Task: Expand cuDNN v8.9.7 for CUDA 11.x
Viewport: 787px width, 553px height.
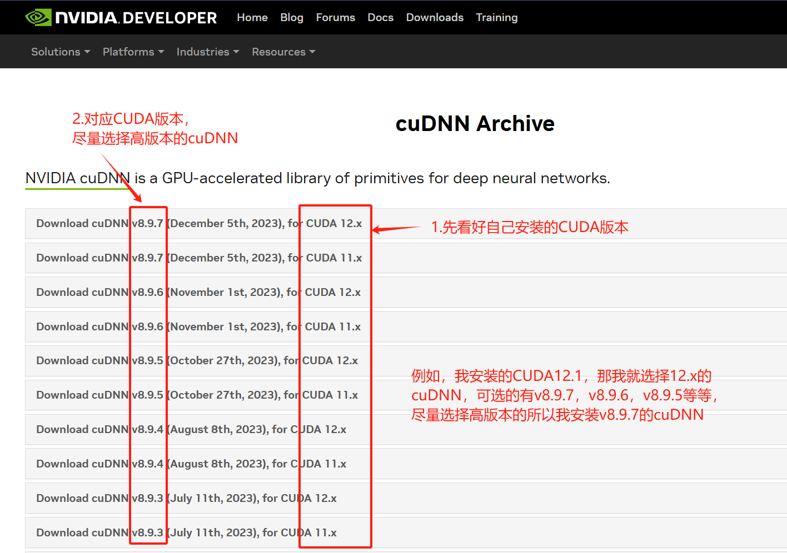Action: click(x=406, y=258)
